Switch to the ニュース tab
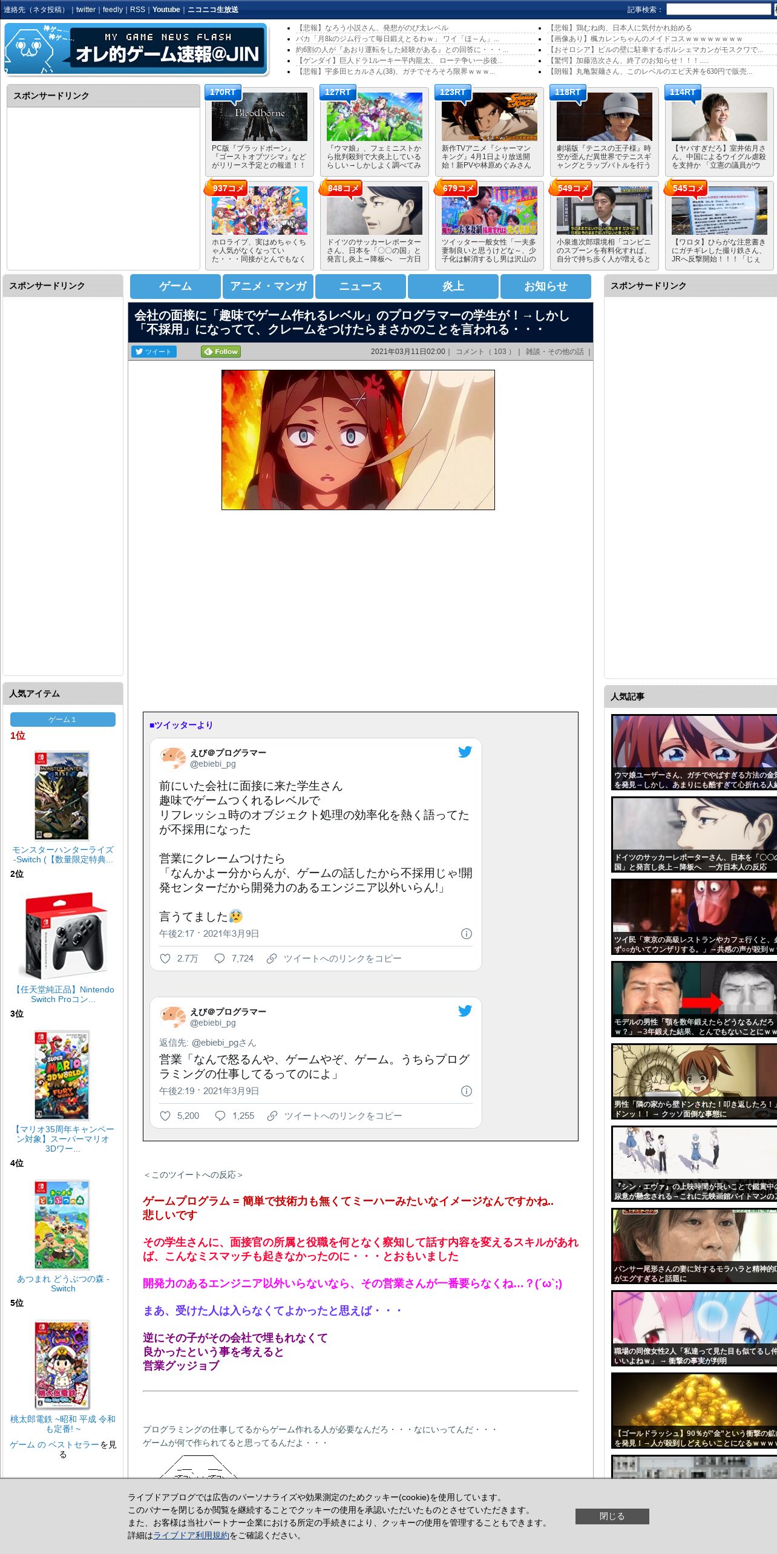Screen dimensions: 777x1554 click(x=361, y=286)
